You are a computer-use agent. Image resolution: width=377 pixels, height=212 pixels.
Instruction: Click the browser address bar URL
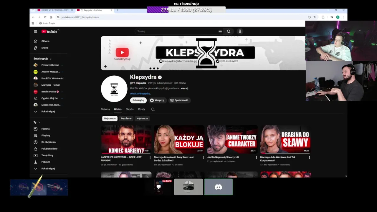(x=80, y=17)
